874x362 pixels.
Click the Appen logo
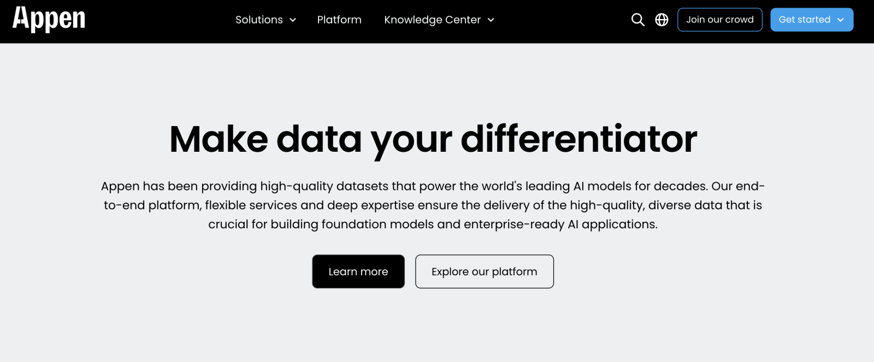pos(49,20)
